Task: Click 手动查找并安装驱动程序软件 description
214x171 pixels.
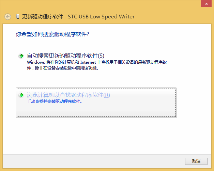Action: click(55, 102)
